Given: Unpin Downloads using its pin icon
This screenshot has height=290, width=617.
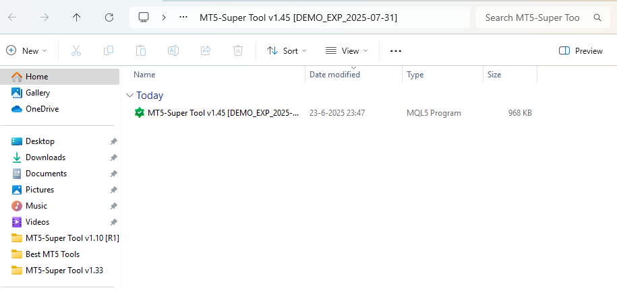Looking at the screenshot, I should [x=113, y=157].
